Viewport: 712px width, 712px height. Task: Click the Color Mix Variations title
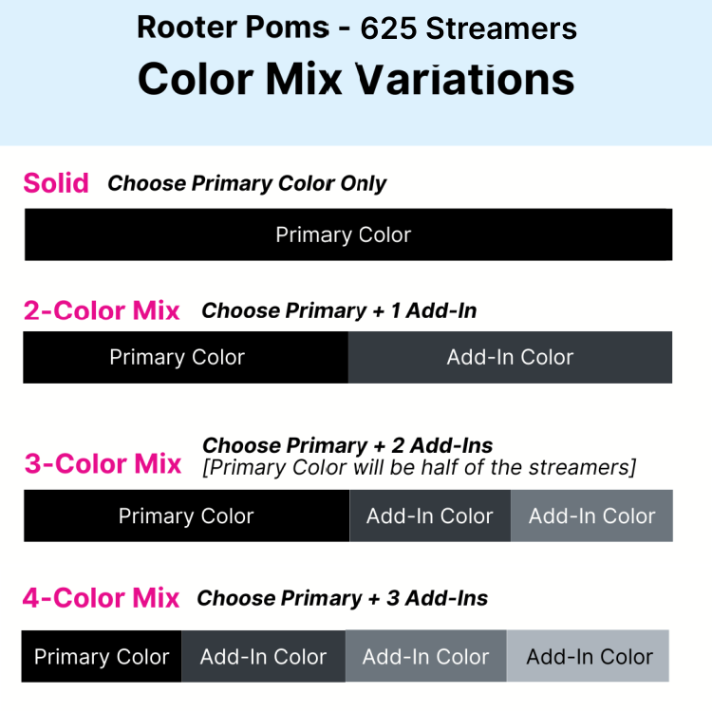coord(356,79)
